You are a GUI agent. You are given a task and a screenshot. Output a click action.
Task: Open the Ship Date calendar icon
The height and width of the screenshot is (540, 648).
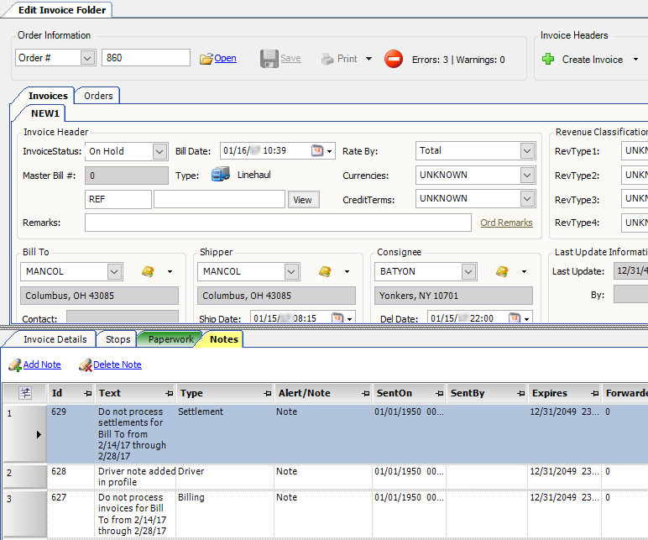[x=337, y=318]
